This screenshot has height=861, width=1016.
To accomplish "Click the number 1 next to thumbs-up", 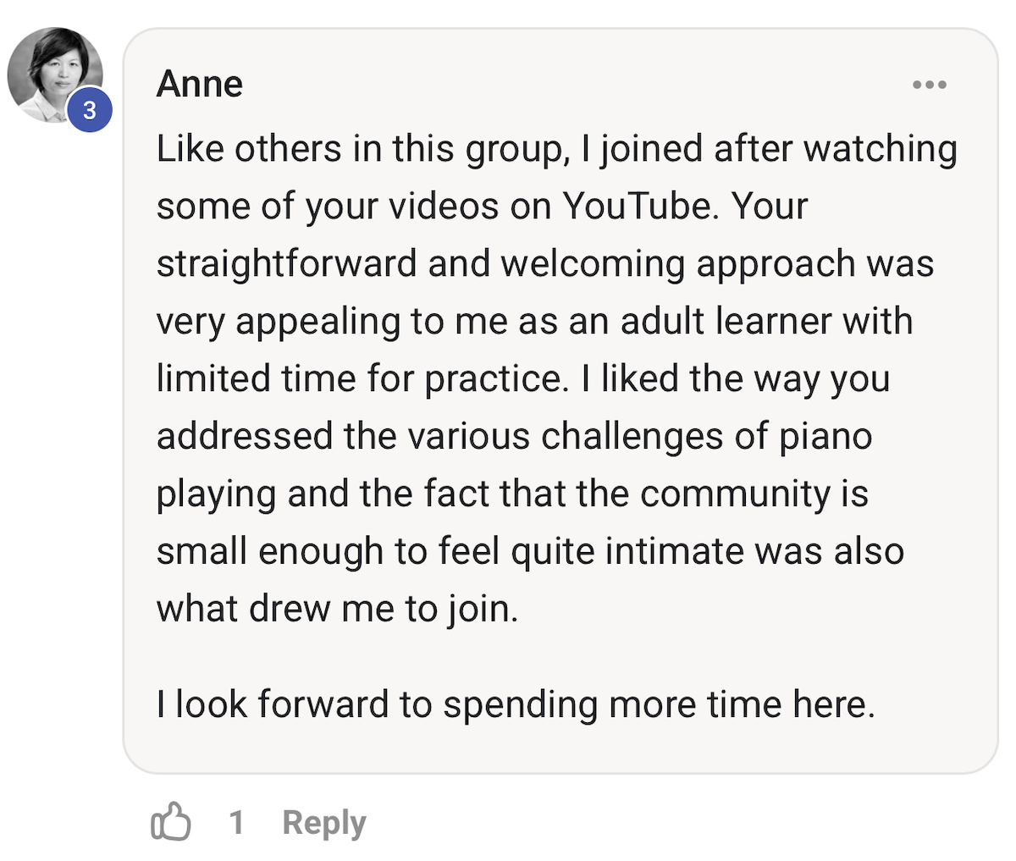I will 236,822.
